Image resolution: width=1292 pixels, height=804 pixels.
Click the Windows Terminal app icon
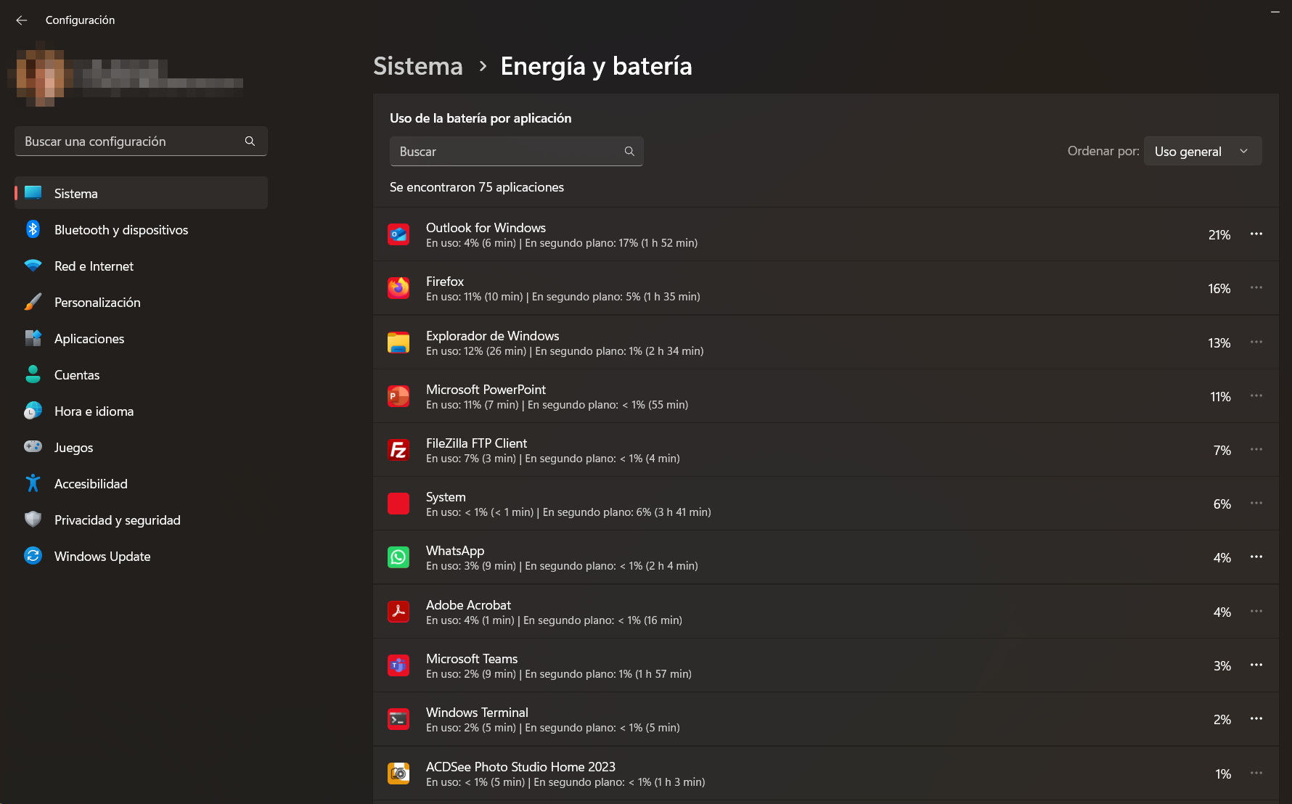tap(398, 719)
